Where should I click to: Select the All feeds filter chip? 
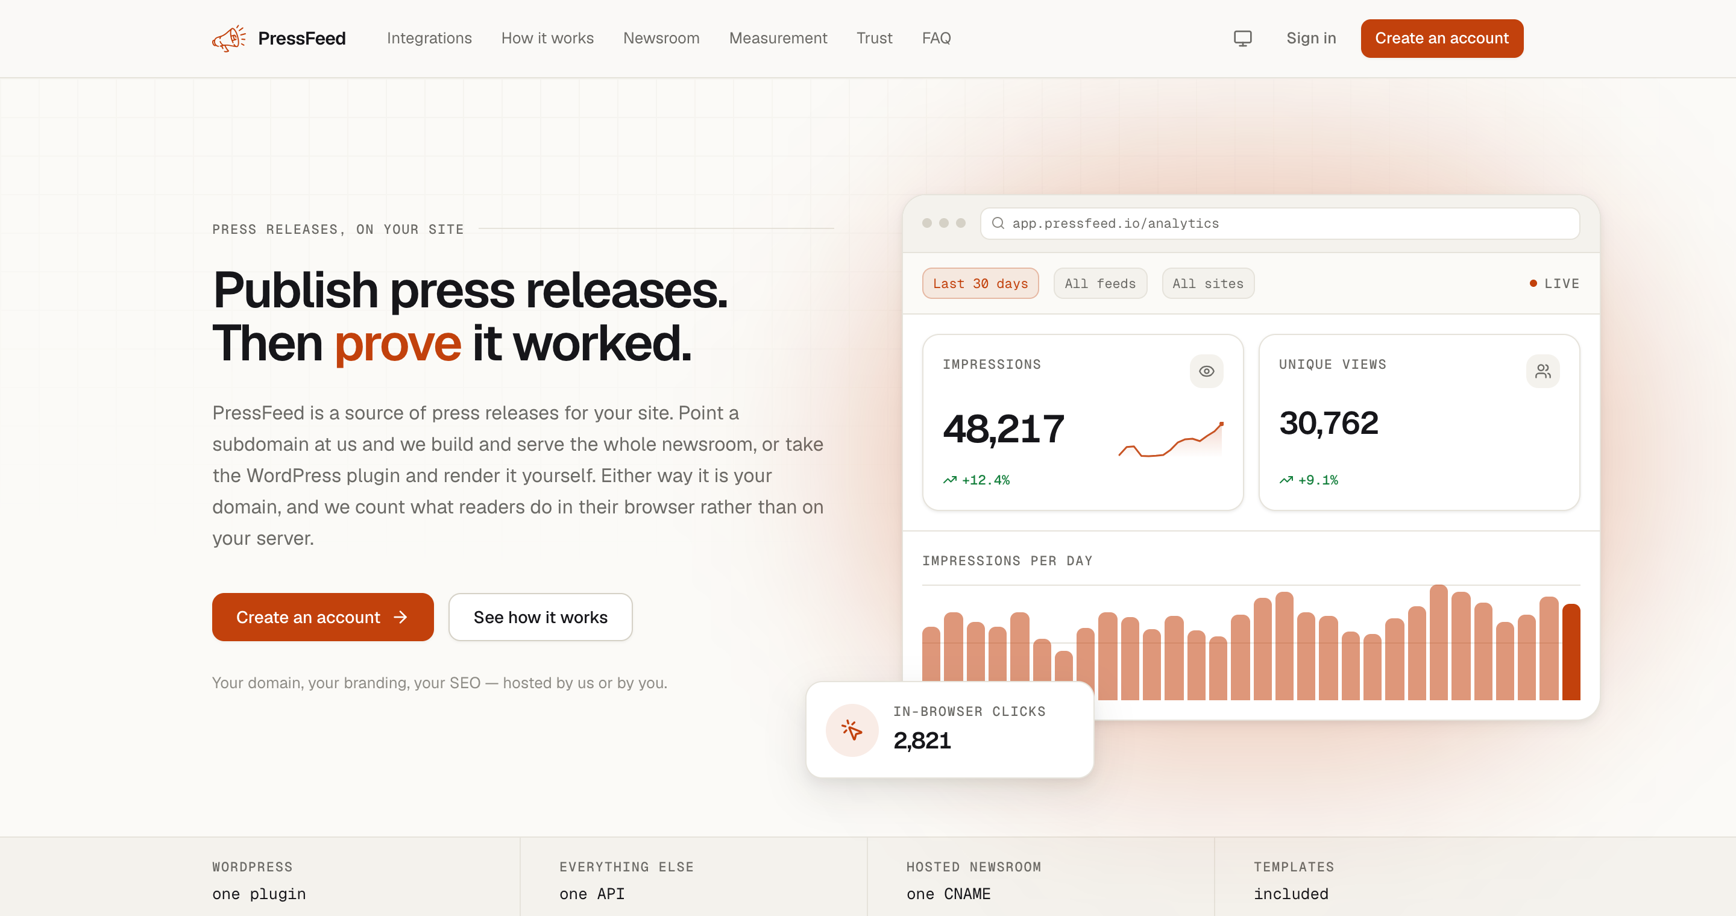(x=1100, y=284)
